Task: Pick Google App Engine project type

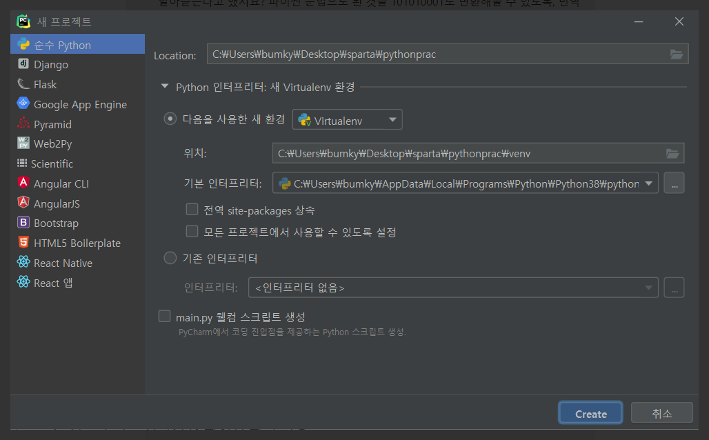Action: pyautogui.click(x=77, y=104)
